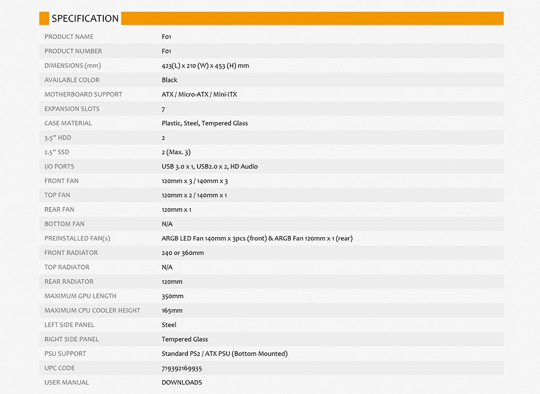Click the orange square beside SPECIFICATION
540x394 pixels.
pyautogui.click(x=44, y=18)
